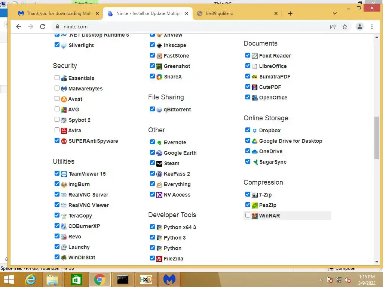This screenshot has width=383, height=287.
Task: Uncheck the SugarSync checkbox
Action: 248,161
